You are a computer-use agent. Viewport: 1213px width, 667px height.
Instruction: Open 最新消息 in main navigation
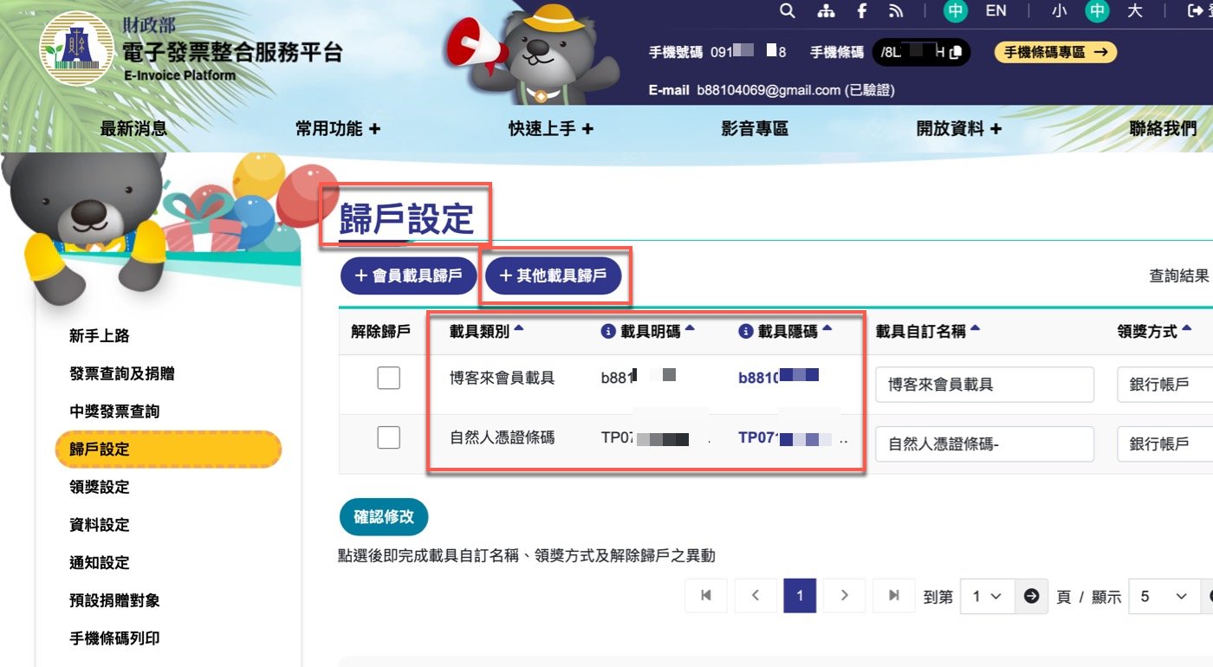[x=133, y=129]
